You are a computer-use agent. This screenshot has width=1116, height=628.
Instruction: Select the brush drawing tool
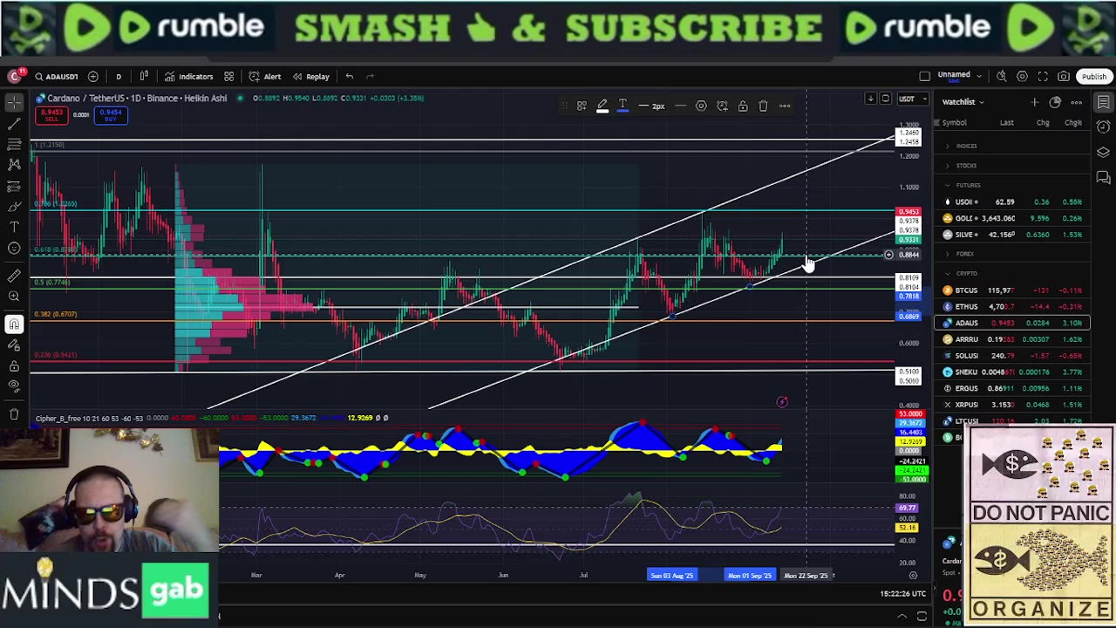(14, 207)
